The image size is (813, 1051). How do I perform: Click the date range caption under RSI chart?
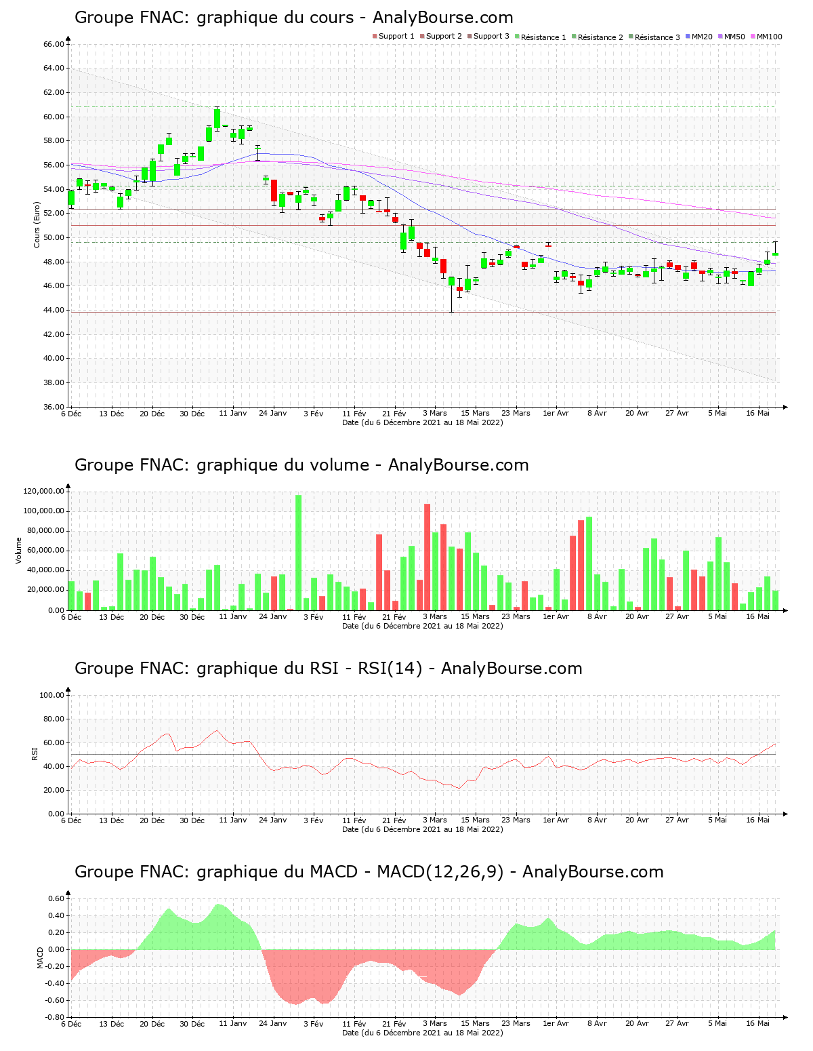[423, 829]
